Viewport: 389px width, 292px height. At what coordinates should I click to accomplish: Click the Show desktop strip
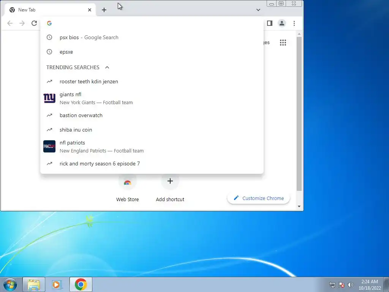click(x=386, y=284)
